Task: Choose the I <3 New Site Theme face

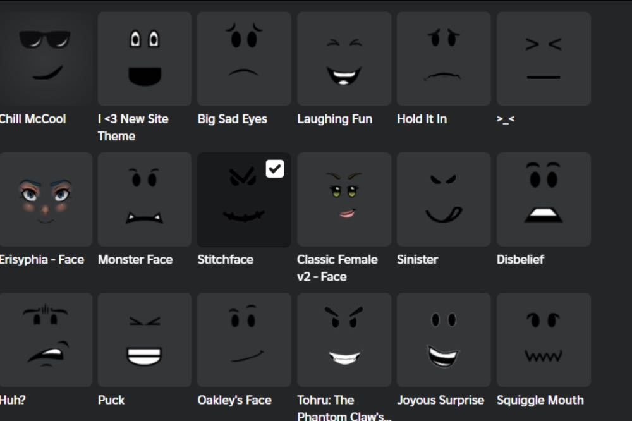Action: 145,59
